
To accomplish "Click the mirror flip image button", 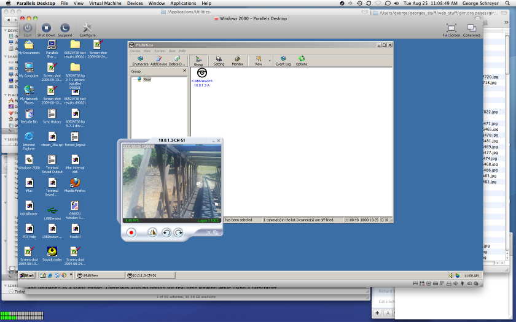I will click(152, 232).
